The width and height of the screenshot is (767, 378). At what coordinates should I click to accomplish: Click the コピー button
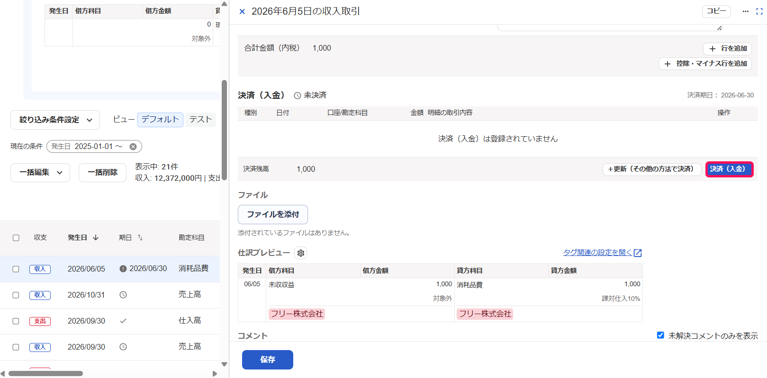(x=716, y=11)
